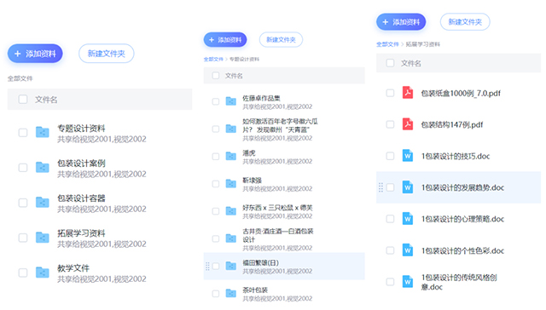The width and height of the screenshot is (546, 310).
Task: Click Word icon of 1包装设计的个性色彩.doc
Action: pos(408,250)
